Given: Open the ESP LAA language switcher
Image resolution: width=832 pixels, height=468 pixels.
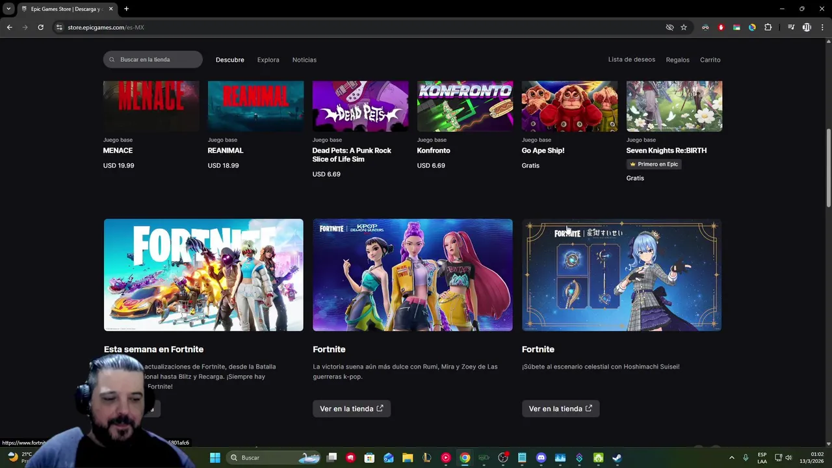Looking at the screenshot, I should [762, 458].
